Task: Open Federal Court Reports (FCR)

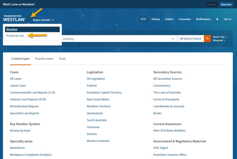Action: tap(28, 100)
